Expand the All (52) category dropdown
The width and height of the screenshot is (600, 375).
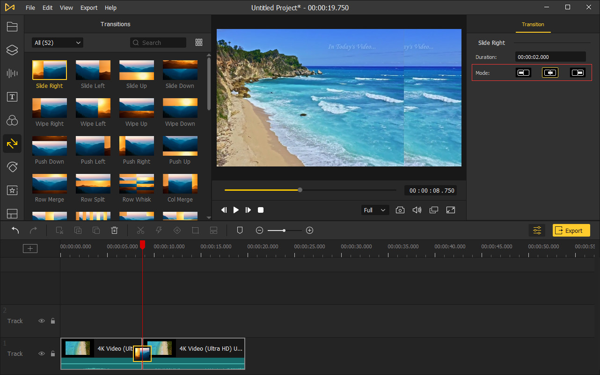tap(57, 43)
